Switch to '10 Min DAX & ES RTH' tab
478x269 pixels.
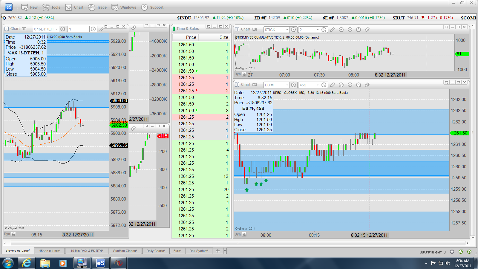[x=87, y=251]
